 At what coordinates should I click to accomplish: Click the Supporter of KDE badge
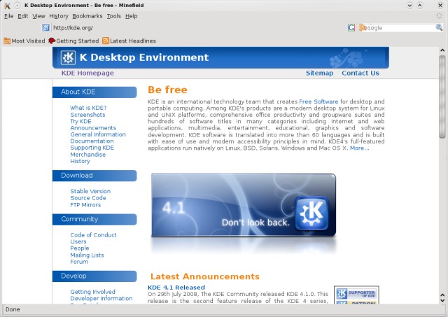pyautogui.click(x=356, y=293)
